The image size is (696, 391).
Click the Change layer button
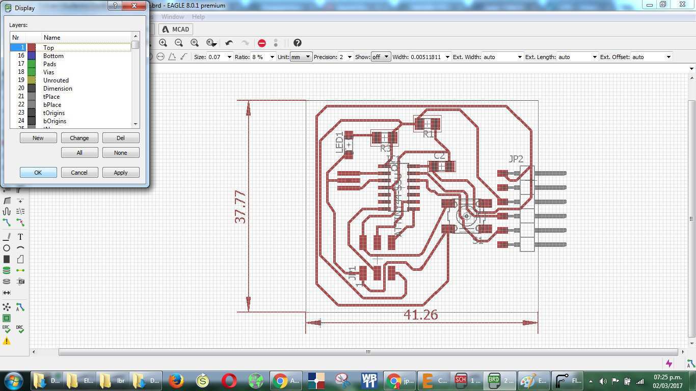[79, 138]
